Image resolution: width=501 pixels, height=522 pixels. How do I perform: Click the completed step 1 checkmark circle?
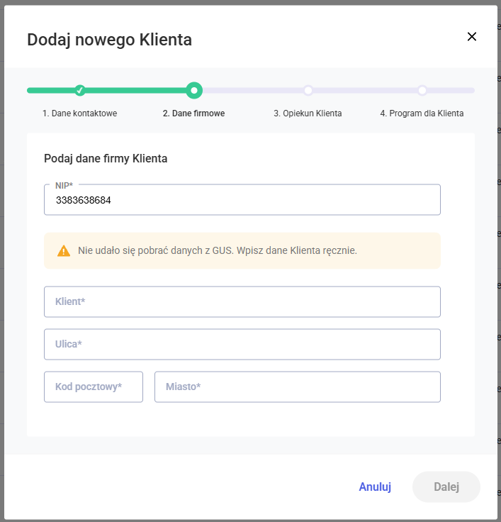click(80, 90)
